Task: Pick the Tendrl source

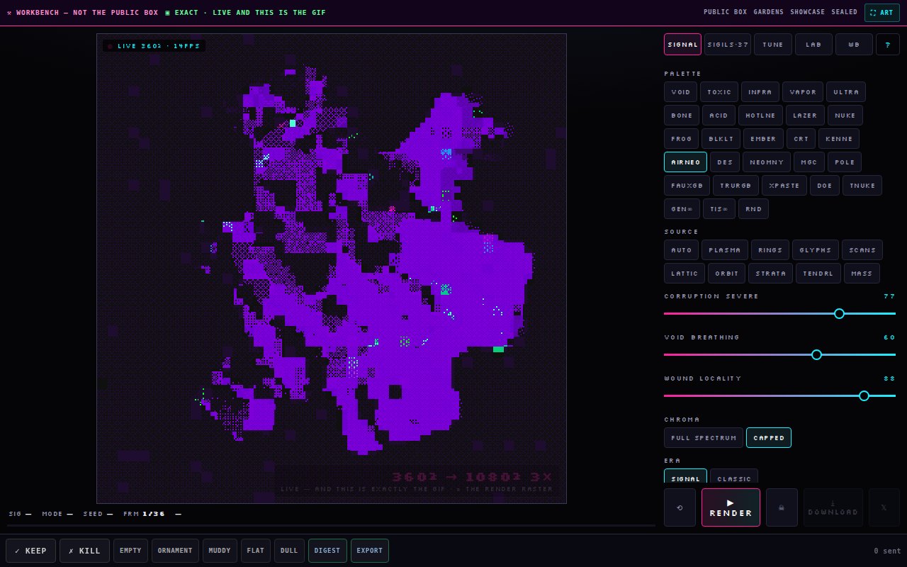Action: [818, 274]
